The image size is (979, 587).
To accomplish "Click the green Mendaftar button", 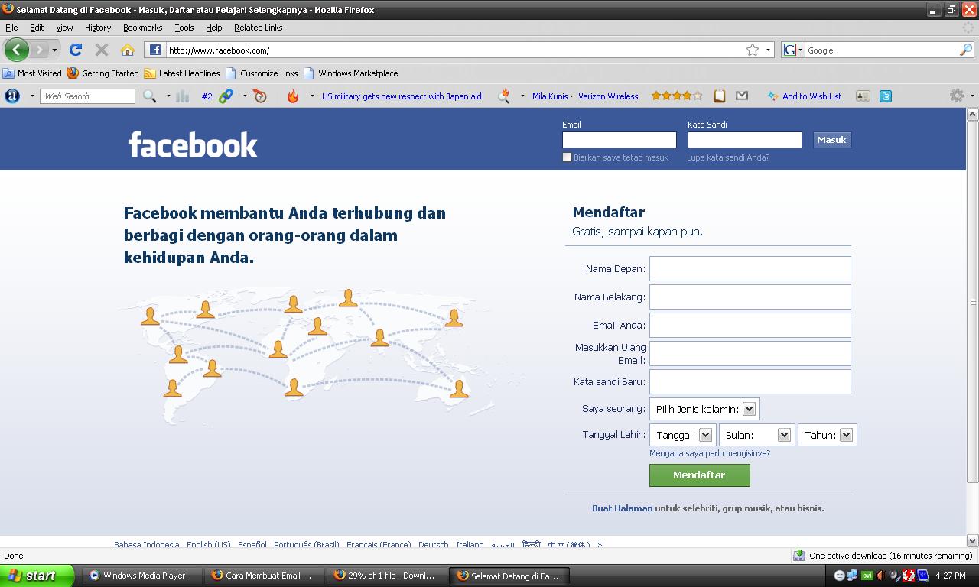I will click(x=698, y=475).
